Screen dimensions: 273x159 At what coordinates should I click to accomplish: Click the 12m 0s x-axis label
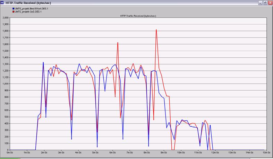(215, 152)
